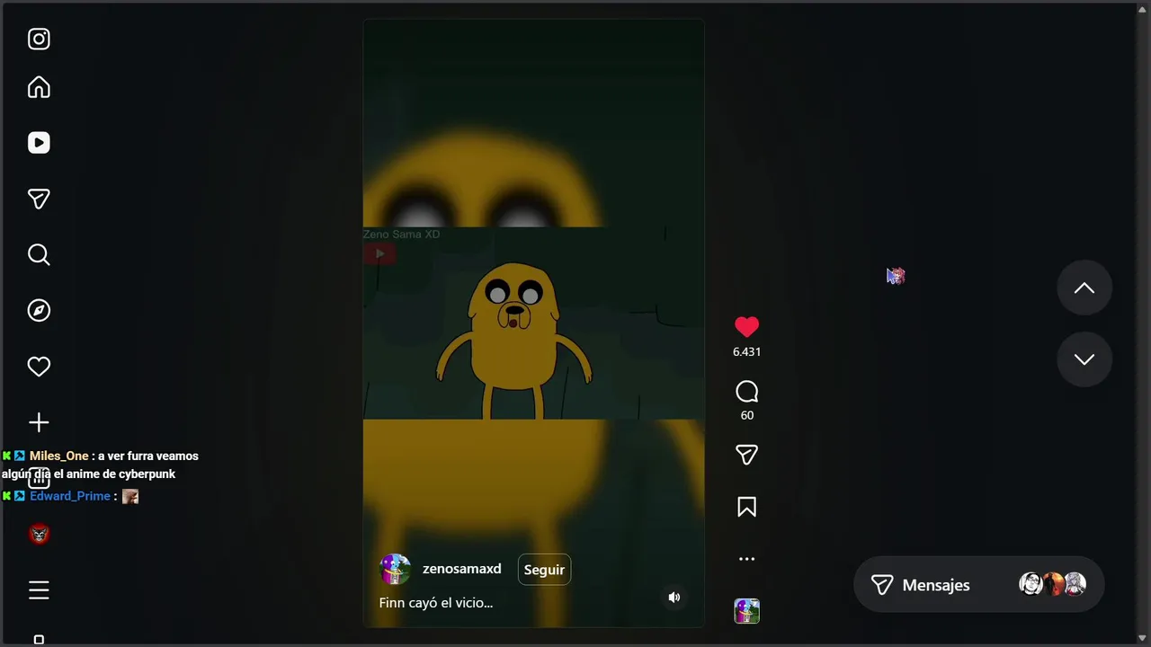Viewport: 1151px width, 647px height.
Task: Click the YouTube play watermark in video
Action: (379, 253)
